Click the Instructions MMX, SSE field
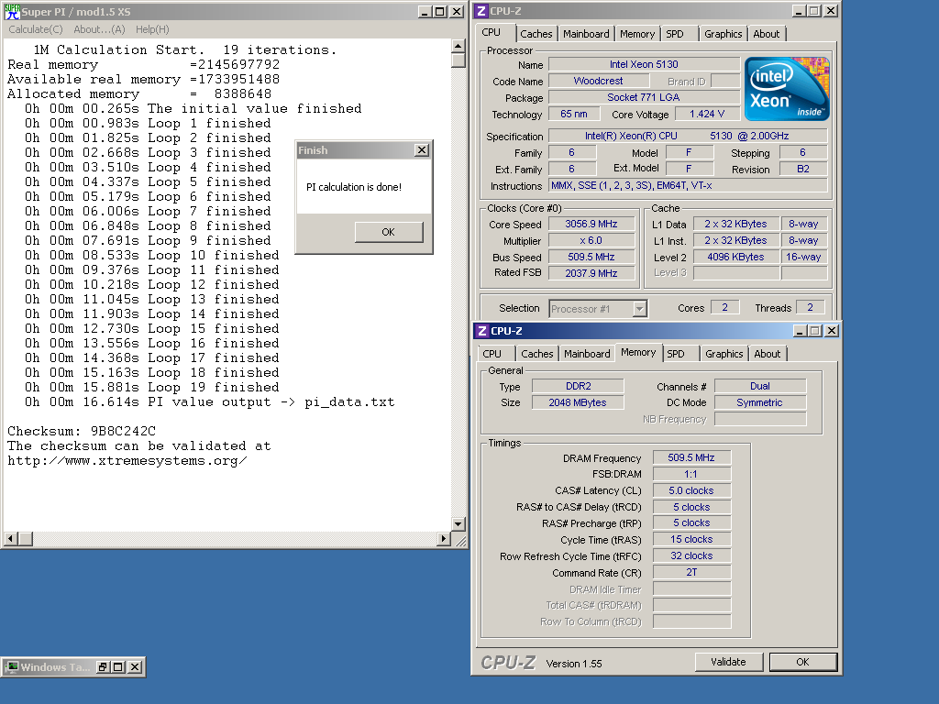The image size is (939, 704). [x=688, y=185]
